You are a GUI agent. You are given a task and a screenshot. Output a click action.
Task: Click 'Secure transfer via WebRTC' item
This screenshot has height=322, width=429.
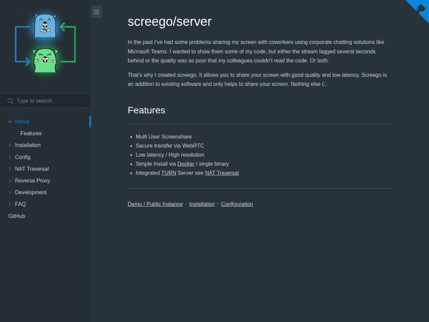pyautogui.click(x=169, y=145)
